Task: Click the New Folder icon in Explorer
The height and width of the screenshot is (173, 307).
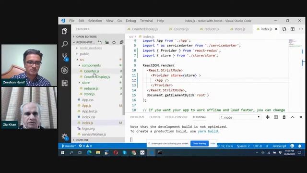Action: [x=107, y=42]
